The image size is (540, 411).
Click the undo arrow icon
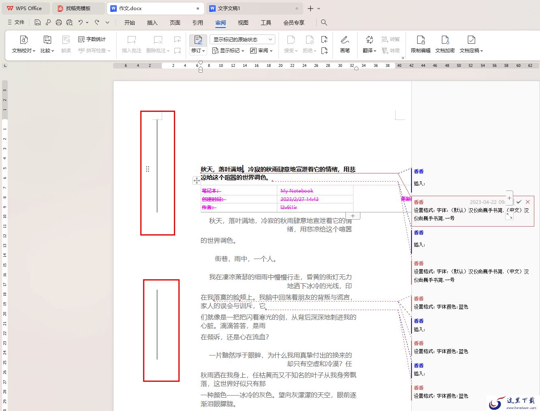pos(81,23)
